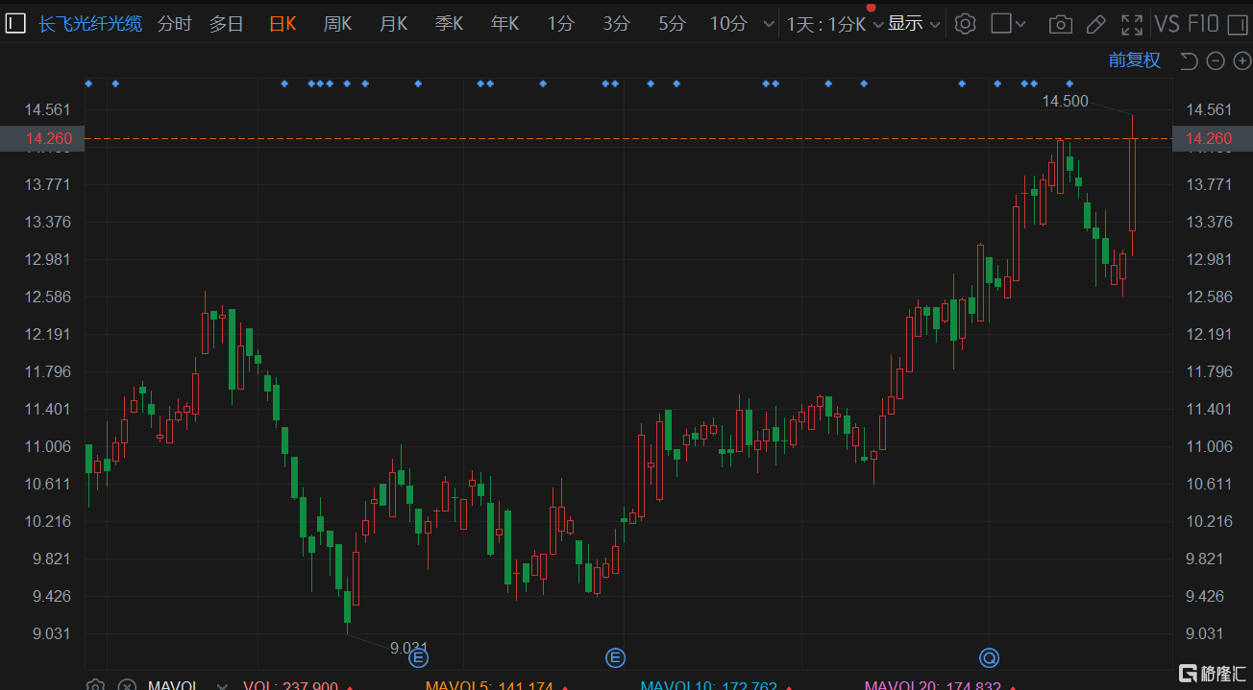The image size is (1253, 690).
Task: Click 14.561 on the right price axis
Action: (x=1210, y=109)
